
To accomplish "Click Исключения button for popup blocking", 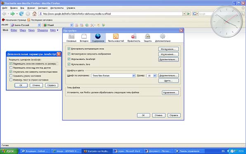I will (x=168, y=49).
